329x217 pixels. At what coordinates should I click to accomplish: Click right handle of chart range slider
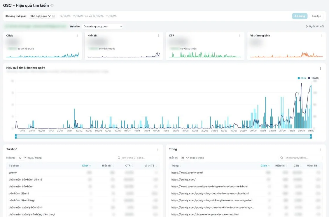311,137
